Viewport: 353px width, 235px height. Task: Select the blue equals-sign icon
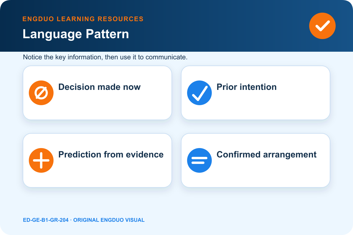pyautogui.click(x=199, y=160)
